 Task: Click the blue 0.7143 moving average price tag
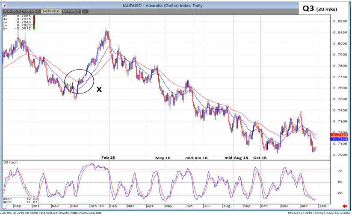(x=339, y=139)
